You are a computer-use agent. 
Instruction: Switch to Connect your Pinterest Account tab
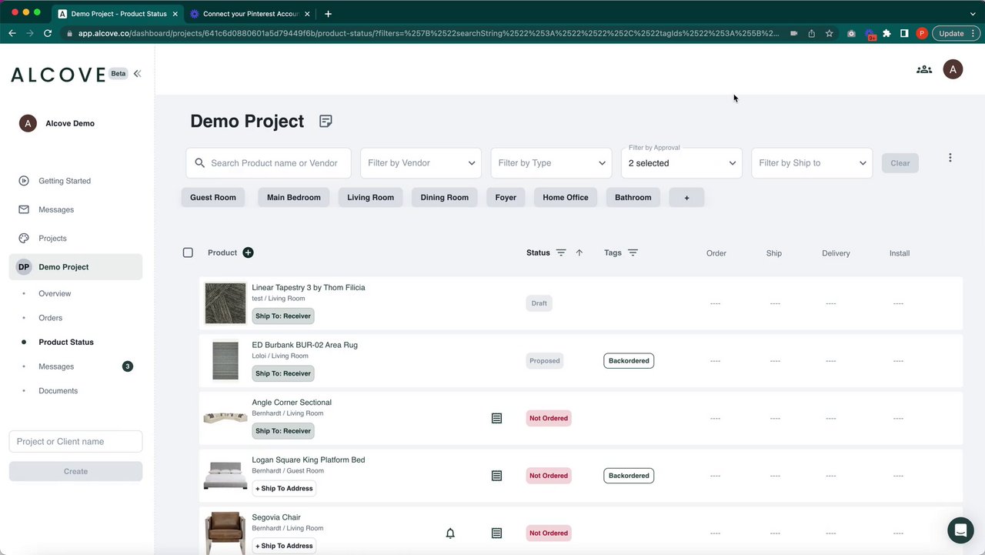251,14
